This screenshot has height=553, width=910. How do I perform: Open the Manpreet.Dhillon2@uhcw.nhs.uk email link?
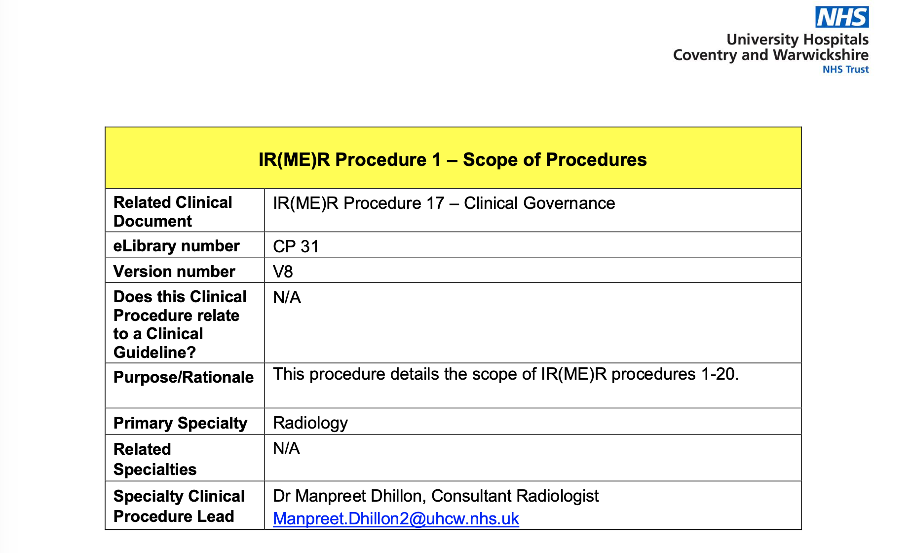pyautogui.click(x=396, y=518)
